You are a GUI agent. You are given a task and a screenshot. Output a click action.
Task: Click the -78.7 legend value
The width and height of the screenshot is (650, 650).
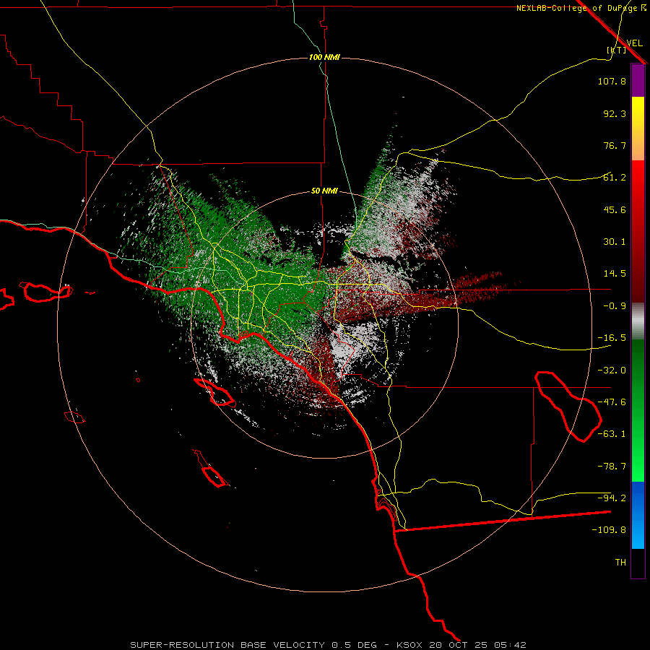[612, 467]
